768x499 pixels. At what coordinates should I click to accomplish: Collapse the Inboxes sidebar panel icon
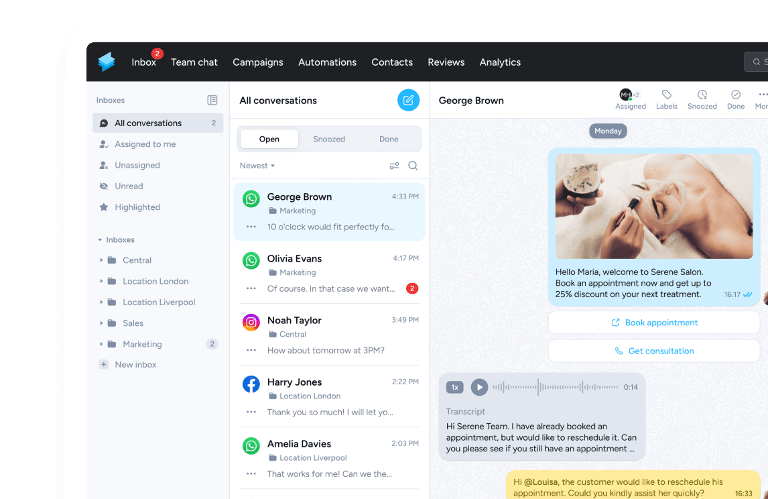(212, 100)
